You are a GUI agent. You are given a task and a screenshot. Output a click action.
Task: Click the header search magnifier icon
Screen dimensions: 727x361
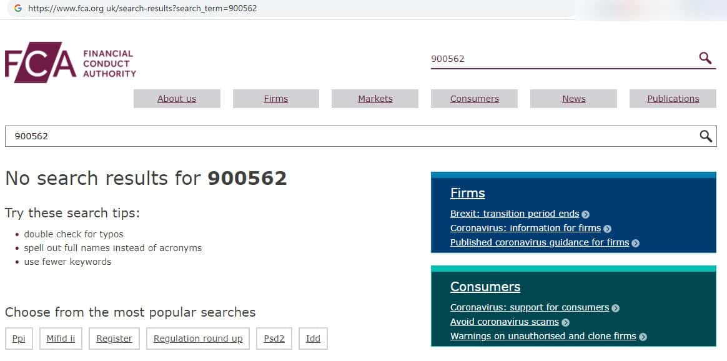[x=705, y=58]
